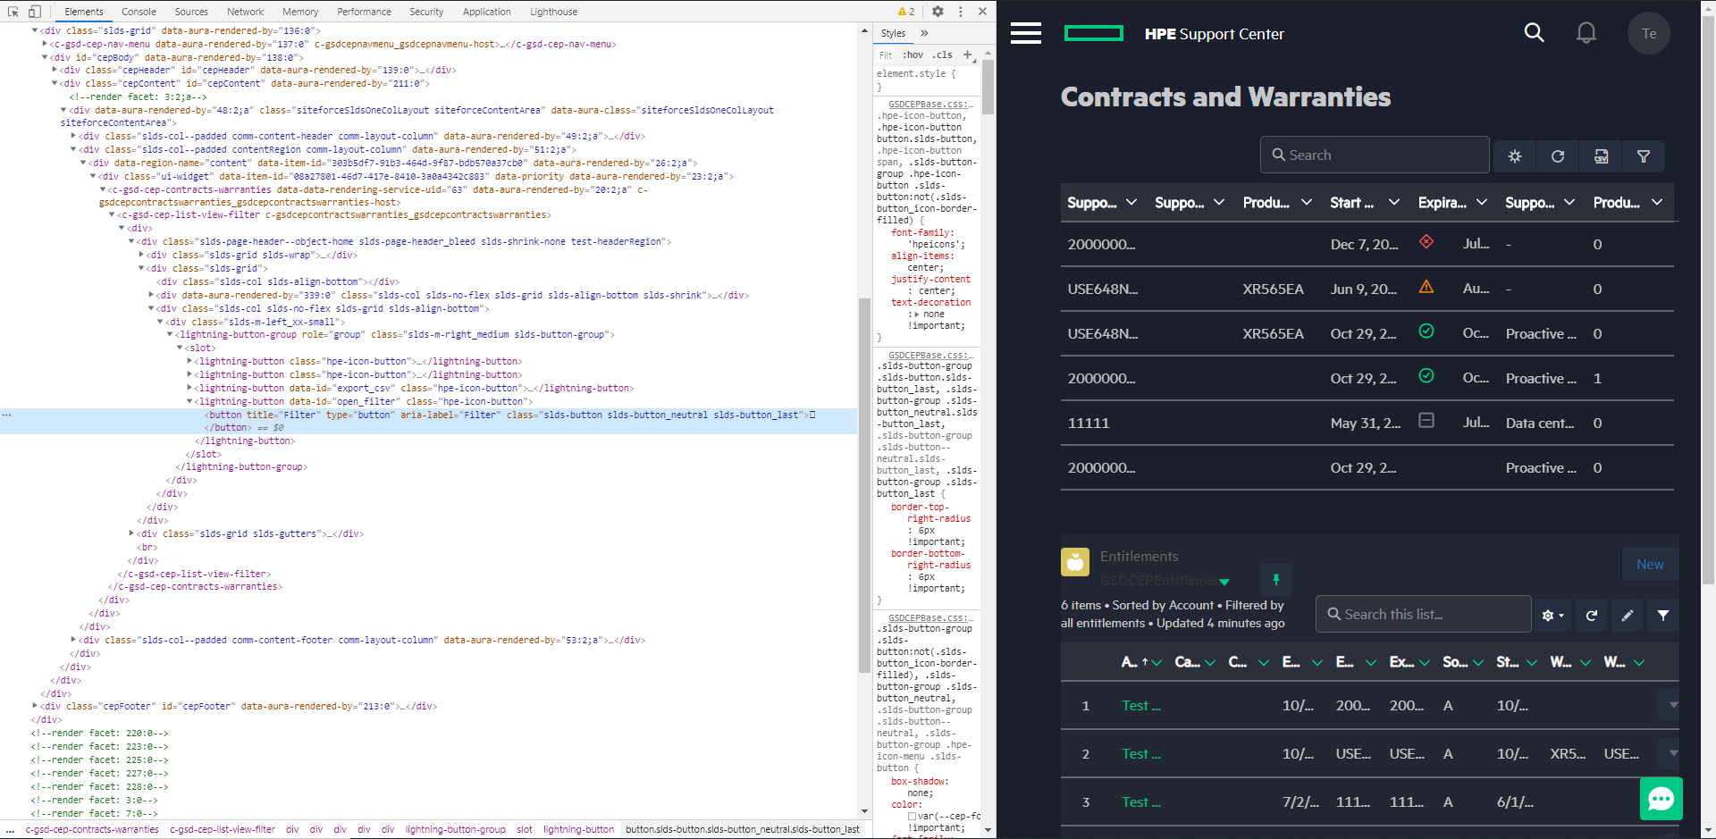This screenshot has height=839, width=1716.
Task: Click the yellow Entitlements object icon
Action: point(1075,562)
